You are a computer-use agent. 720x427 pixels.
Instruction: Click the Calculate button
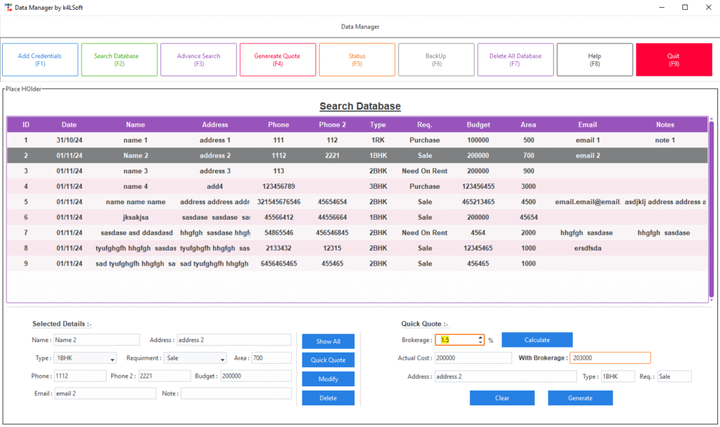click(x=536, y=340)
